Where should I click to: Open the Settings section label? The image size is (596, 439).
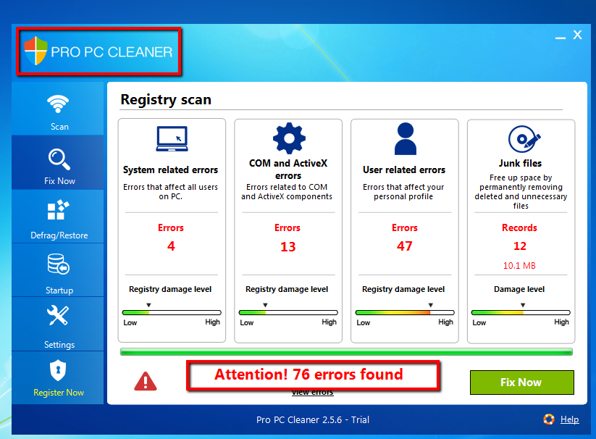point(59,345)
